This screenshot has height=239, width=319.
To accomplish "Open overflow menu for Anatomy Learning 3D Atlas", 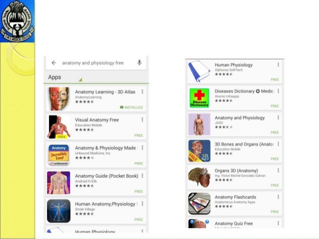I will (142, 92).
